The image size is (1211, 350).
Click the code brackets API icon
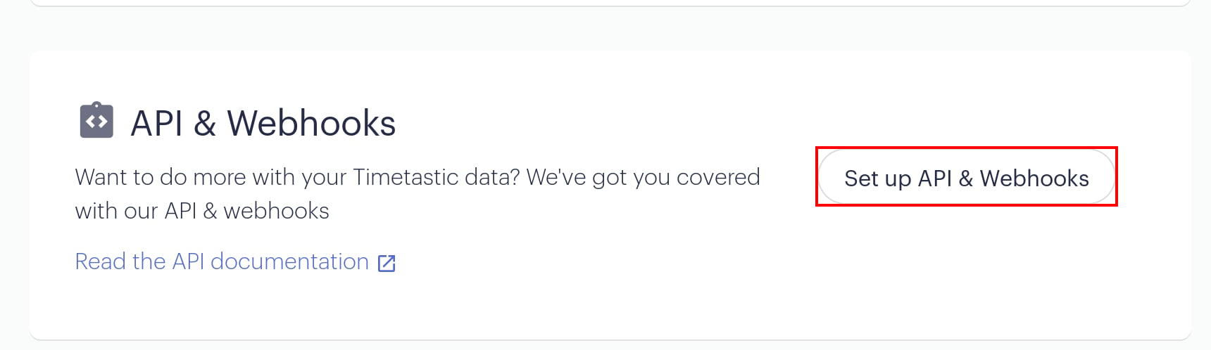[96, 121]
